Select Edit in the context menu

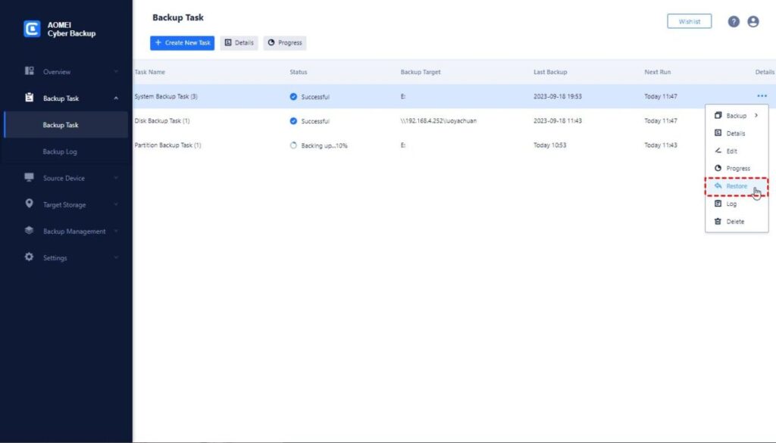(731, 151)
